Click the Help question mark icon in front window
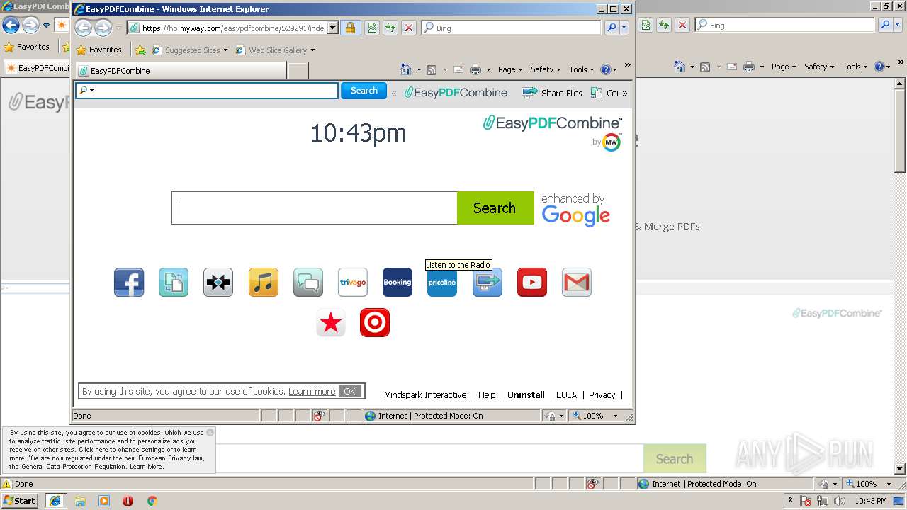The width and height of the screenshot is (907, 510). (x=605, y=69)
